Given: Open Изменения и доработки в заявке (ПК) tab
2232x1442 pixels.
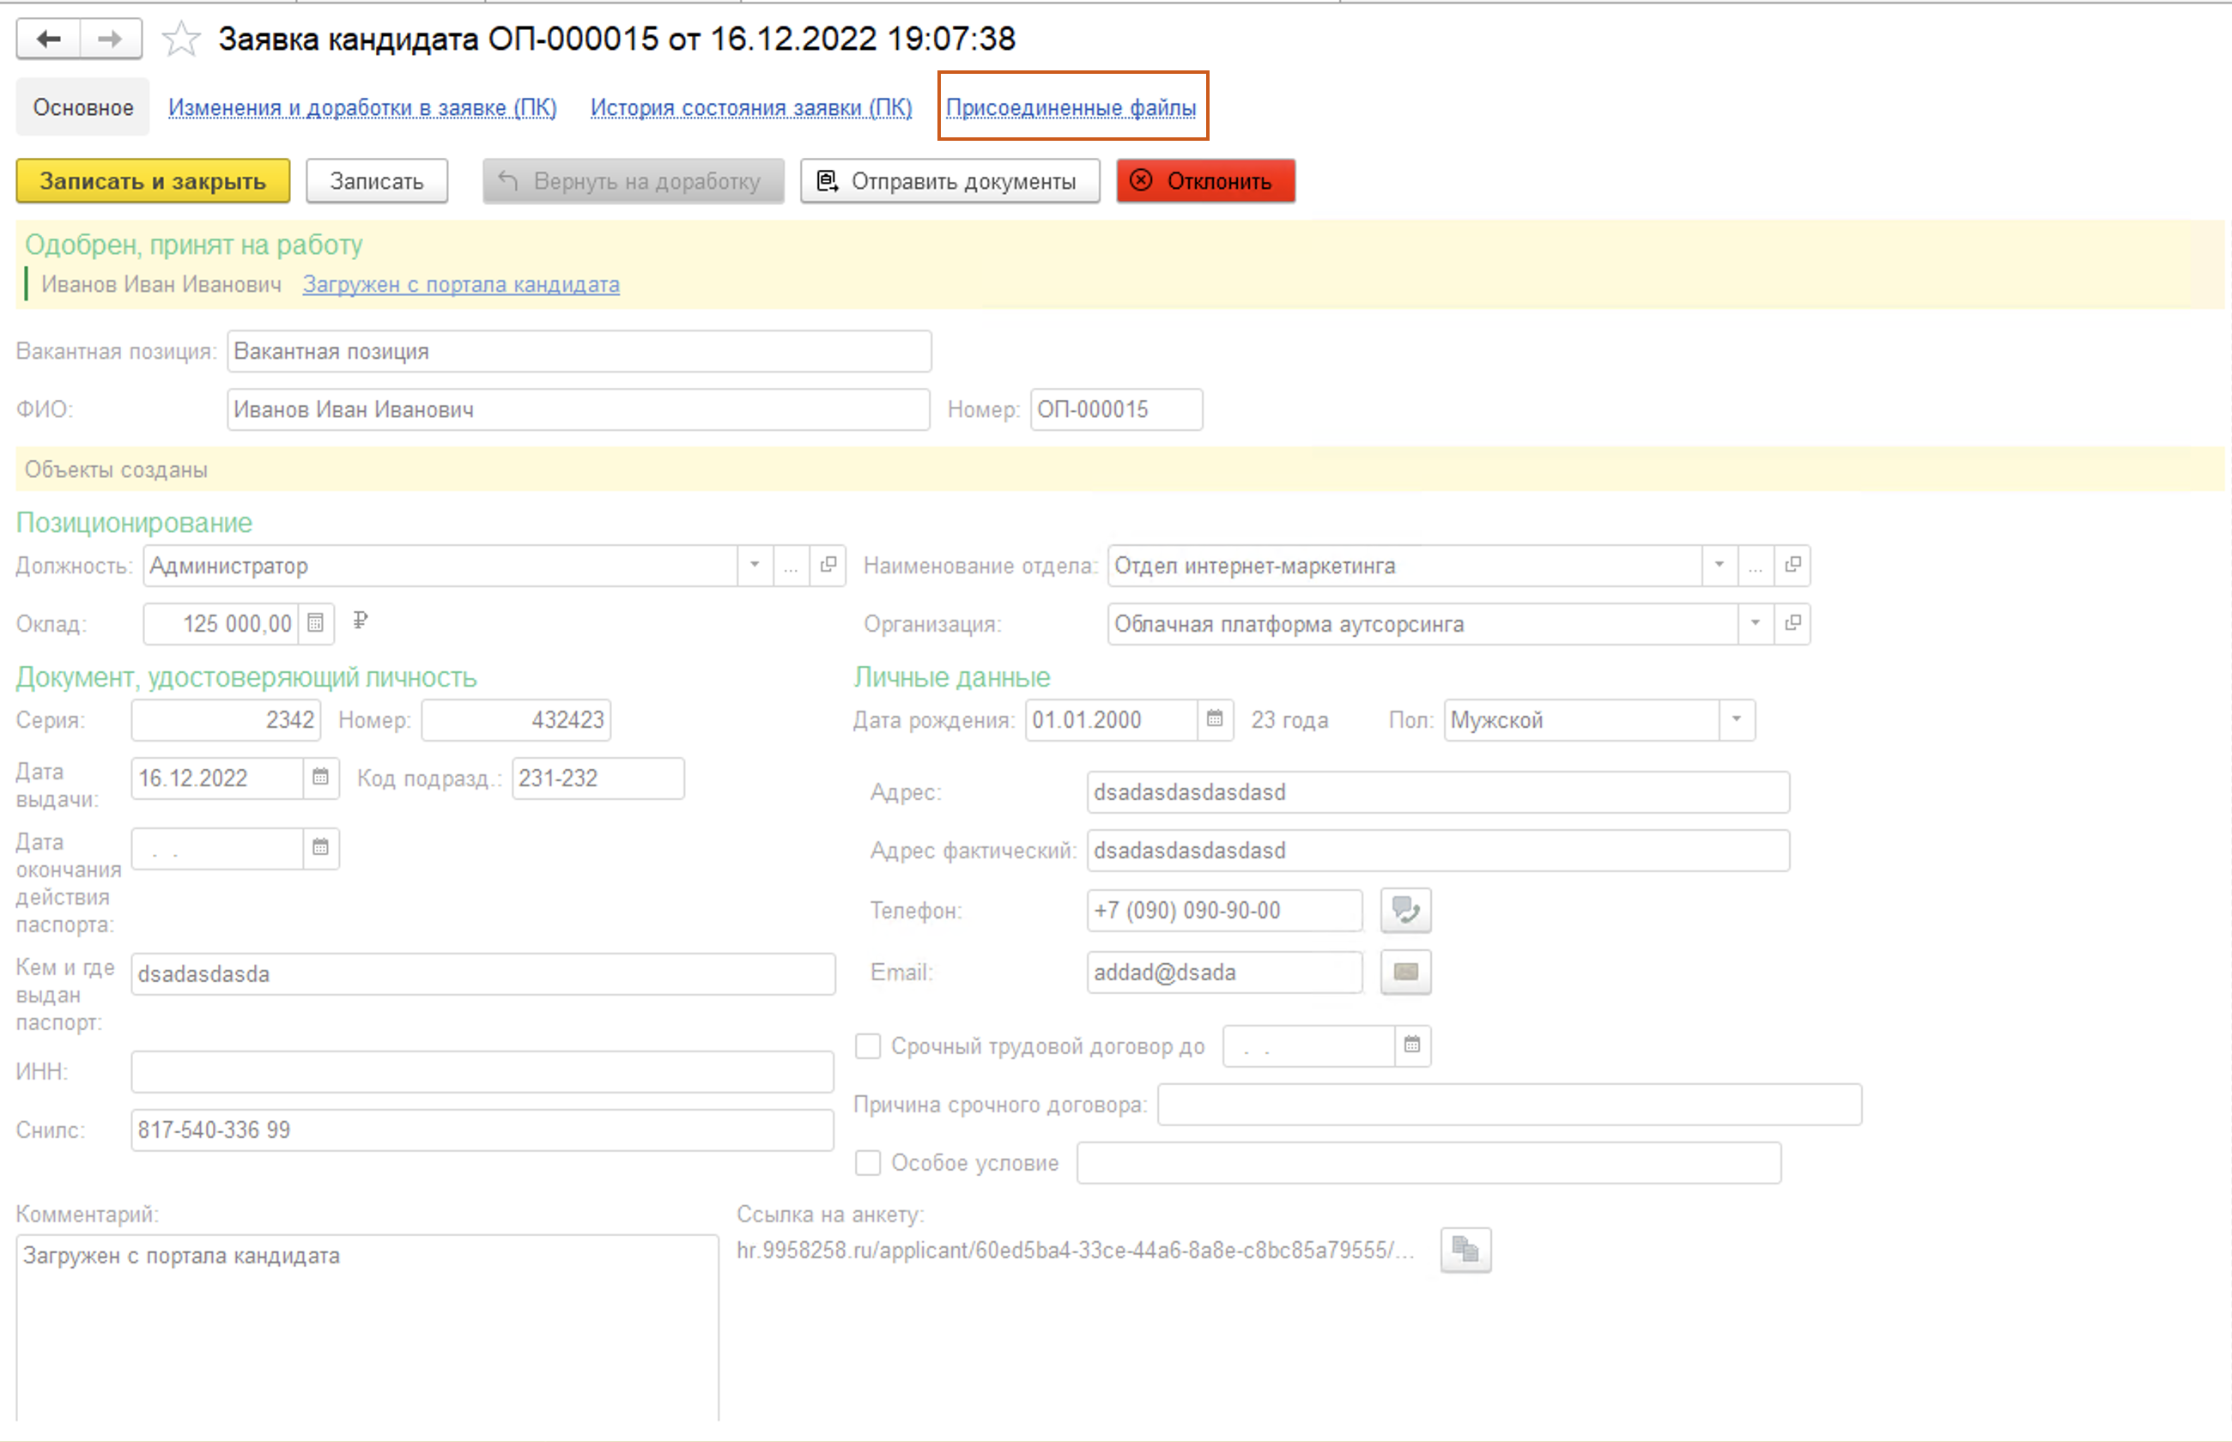Looking at the screenshot, I should pyautogui.click(x=362, y=107).
